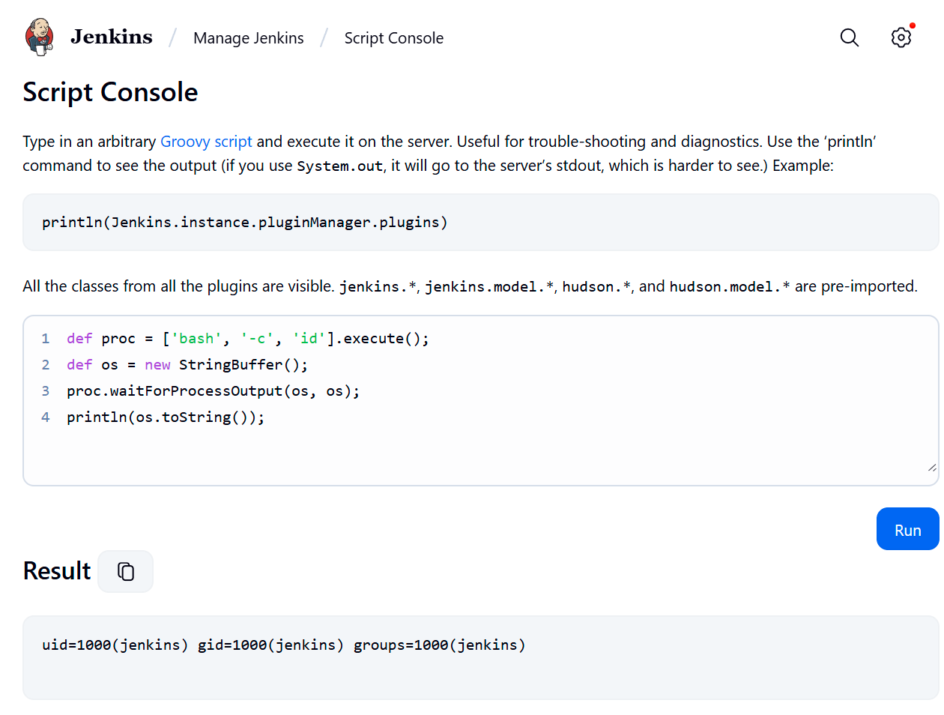Click the 'jenkins.model.*' inline code text
The image size is (944, 715).
490,287
